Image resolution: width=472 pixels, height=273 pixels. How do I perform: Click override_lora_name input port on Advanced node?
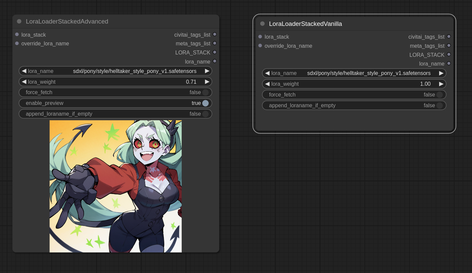point(17,43)
